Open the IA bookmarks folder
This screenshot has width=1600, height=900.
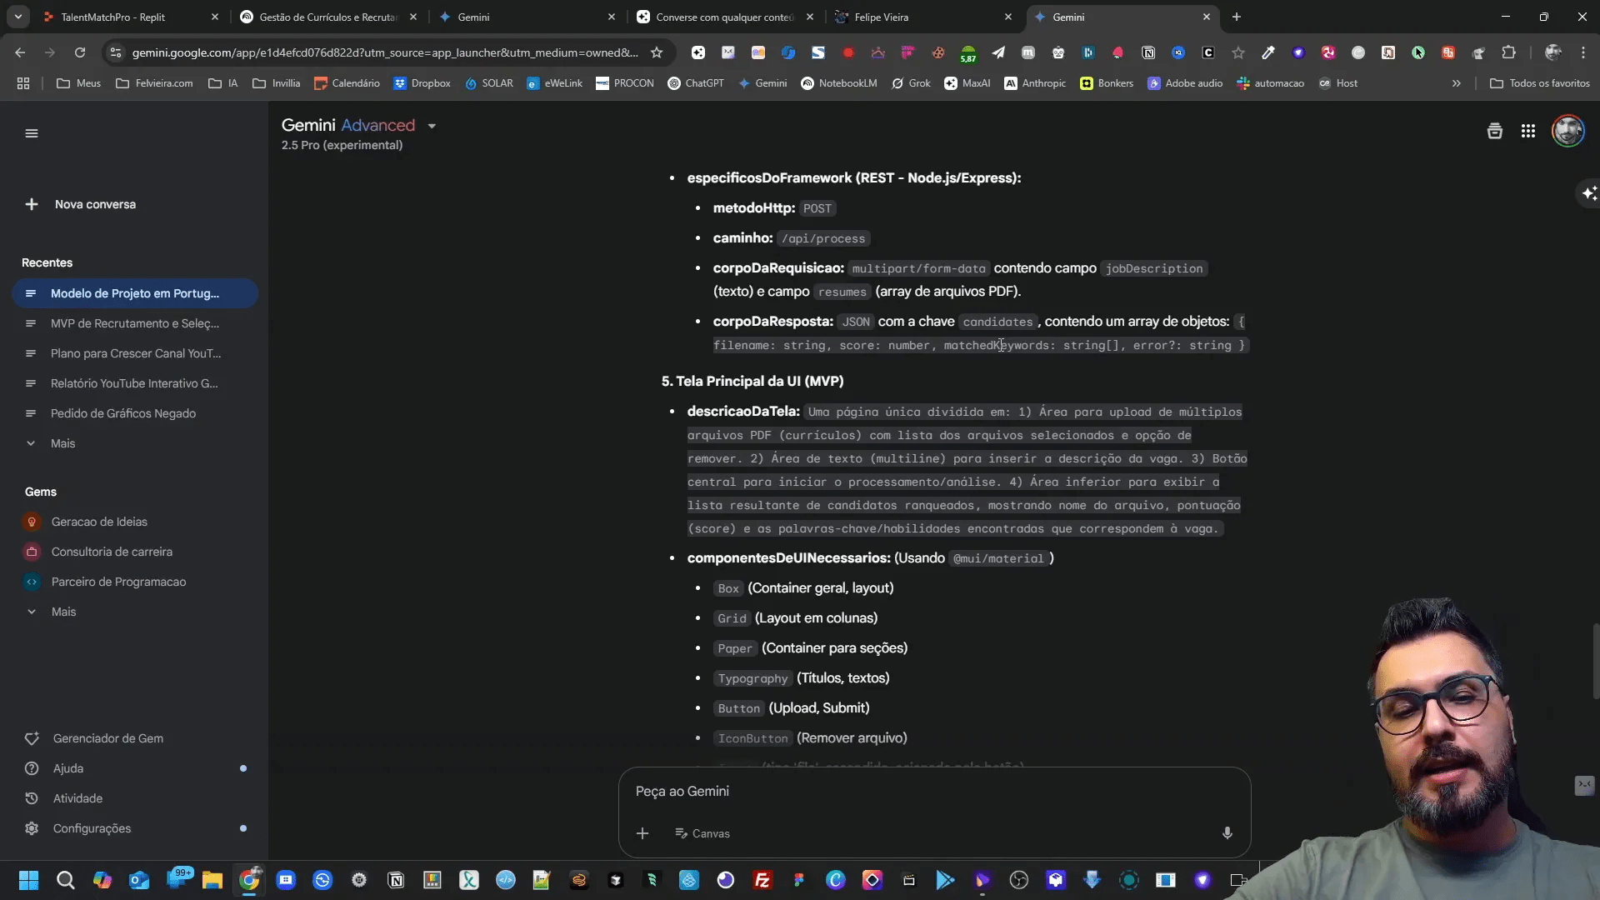coord(223,83)
